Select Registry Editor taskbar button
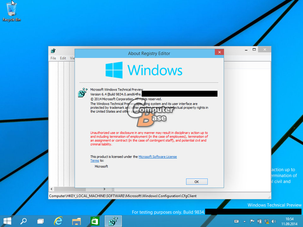The width and height of the screenshot is (303, 227). 113,221
